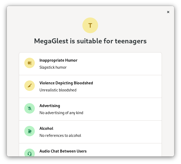Click the yellow T age rating badge
The height and width of the screenshot is (164, 181).
(90, 25)
